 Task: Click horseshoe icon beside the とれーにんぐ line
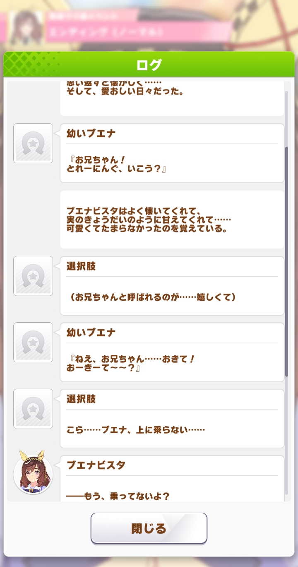pyautogui.click(x=33, y=143)
